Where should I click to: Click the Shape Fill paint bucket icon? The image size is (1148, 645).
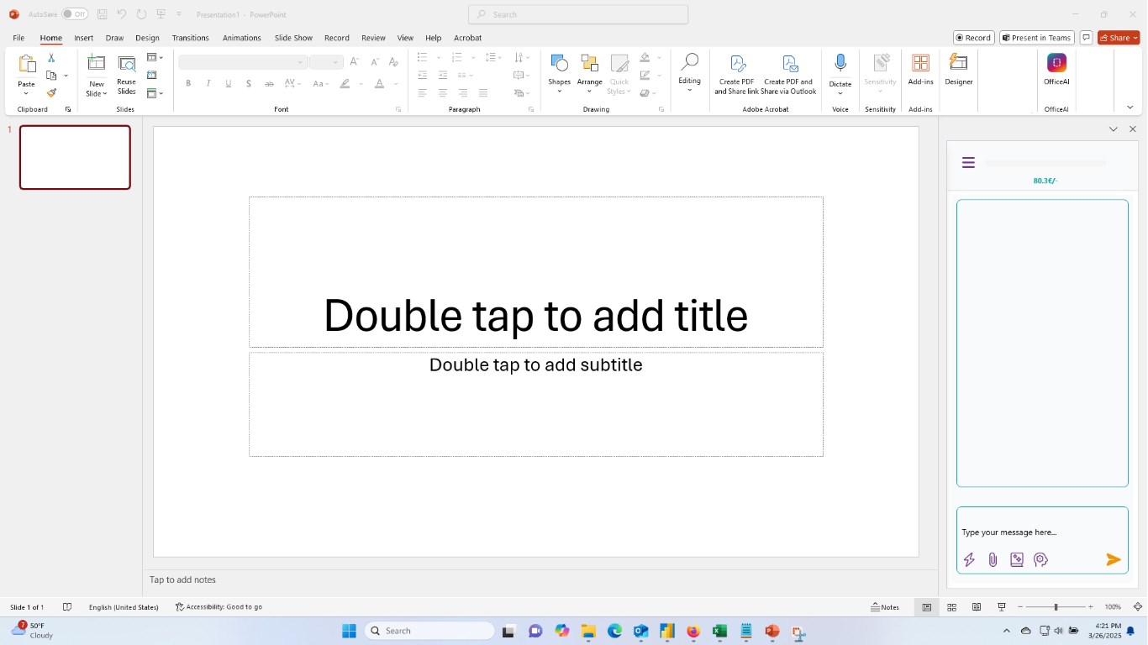(x=645, y=58)
